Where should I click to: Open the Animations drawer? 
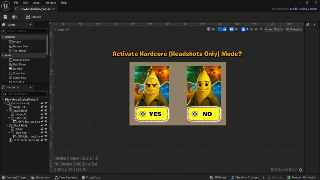(41, 177)
